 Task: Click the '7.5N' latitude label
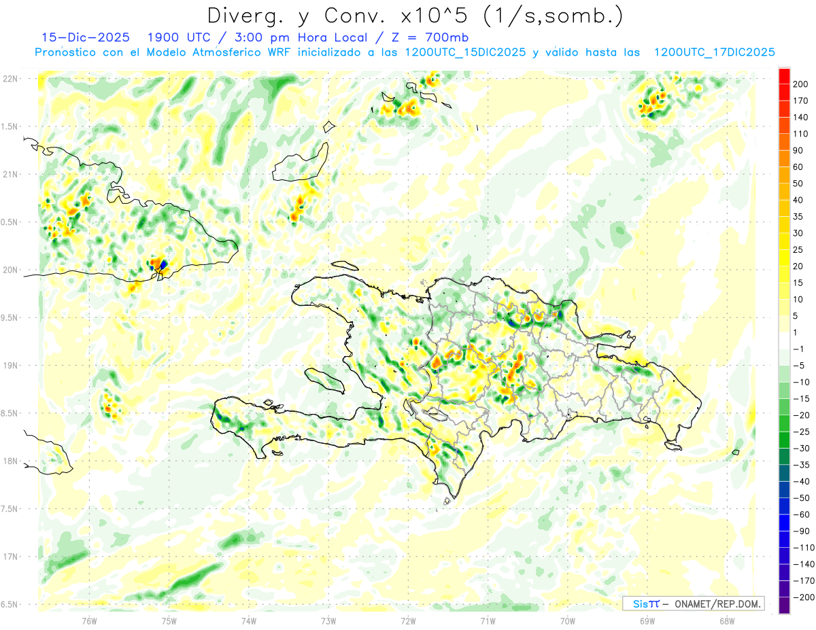10,508
